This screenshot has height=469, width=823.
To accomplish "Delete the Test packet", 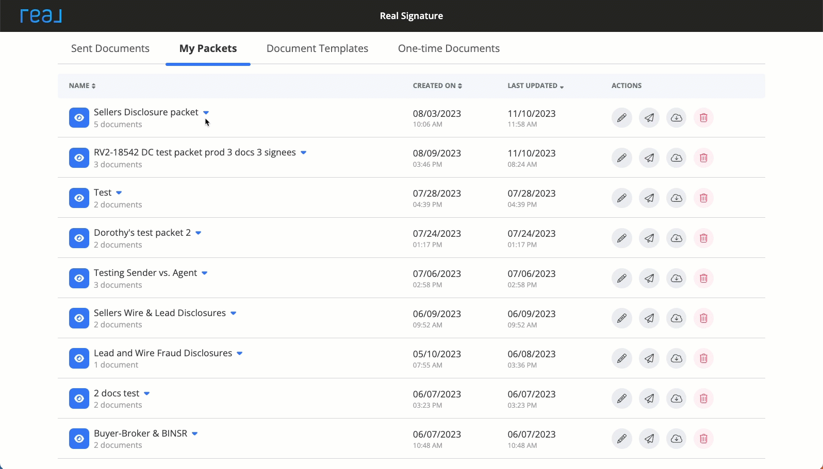I will click(703, 198).
